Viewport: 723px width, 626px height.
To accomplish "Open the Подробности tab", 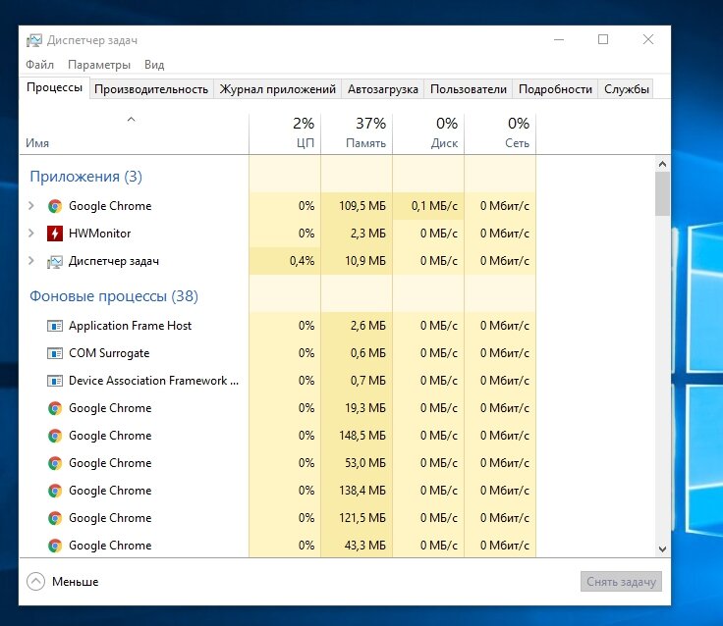I will pyautogui.click(x=555, y=89).
